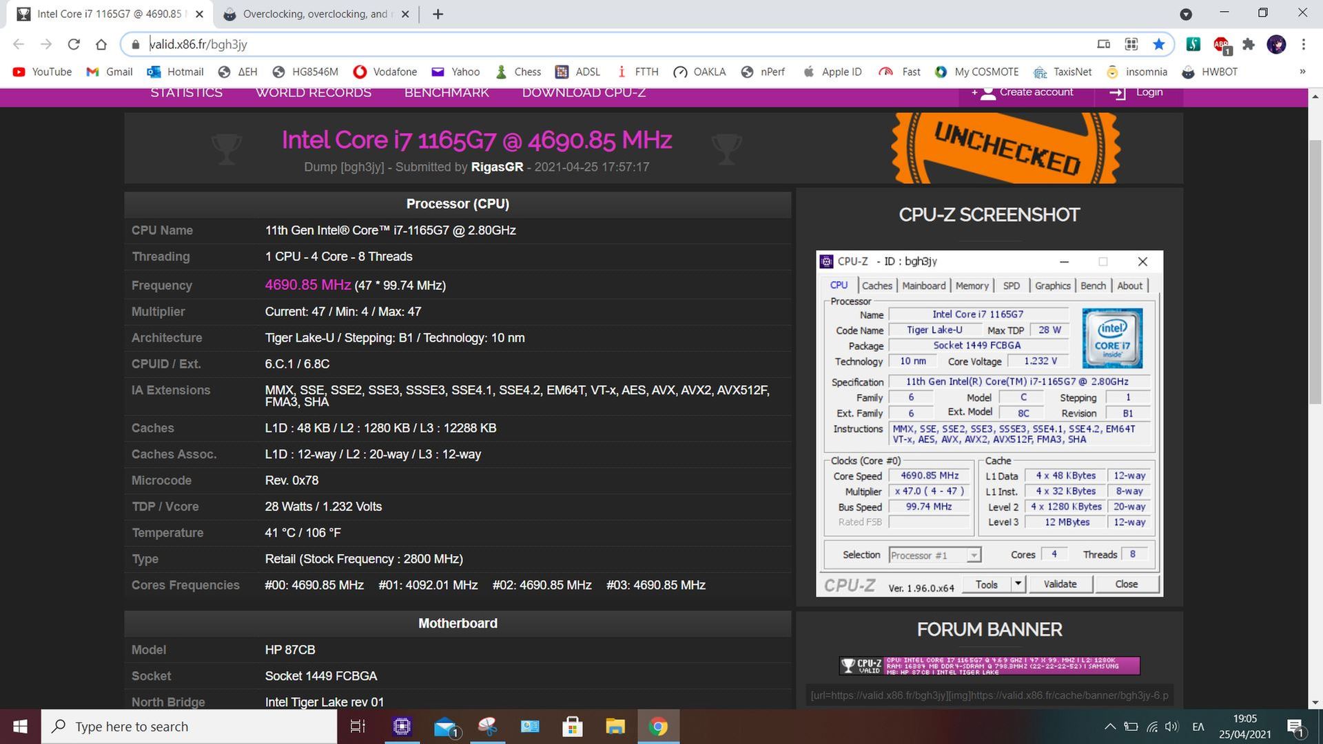The width and height of the screenshot is (1323, 744).
Task: Open the WORLD RECORDS menu item
Action: click(314, 93)
